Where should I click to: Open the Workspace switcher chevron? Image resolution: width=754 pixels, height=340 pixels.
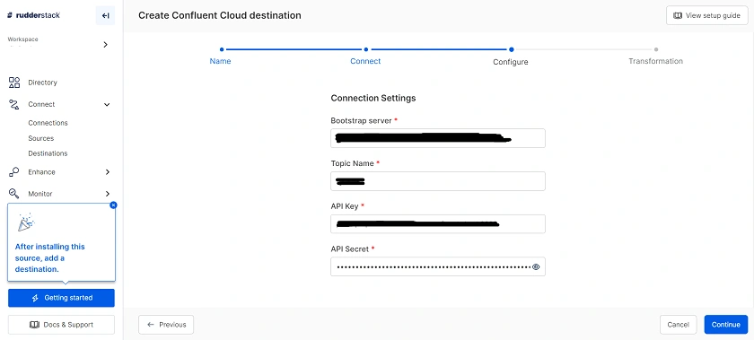pyautogui.click(x=106, y=45)
